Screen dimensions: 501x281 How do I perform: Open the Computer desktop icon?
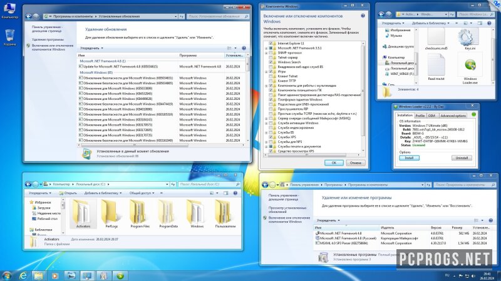[x=9, y=11]
